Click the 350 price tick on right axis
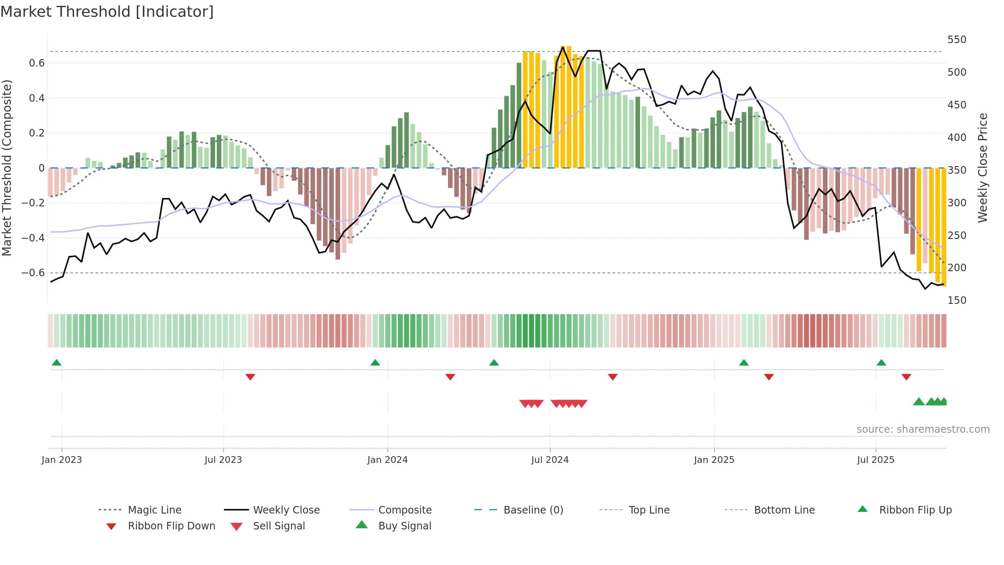The height and width of the screenshot is (565, 1004). click(x=957, y=170)
